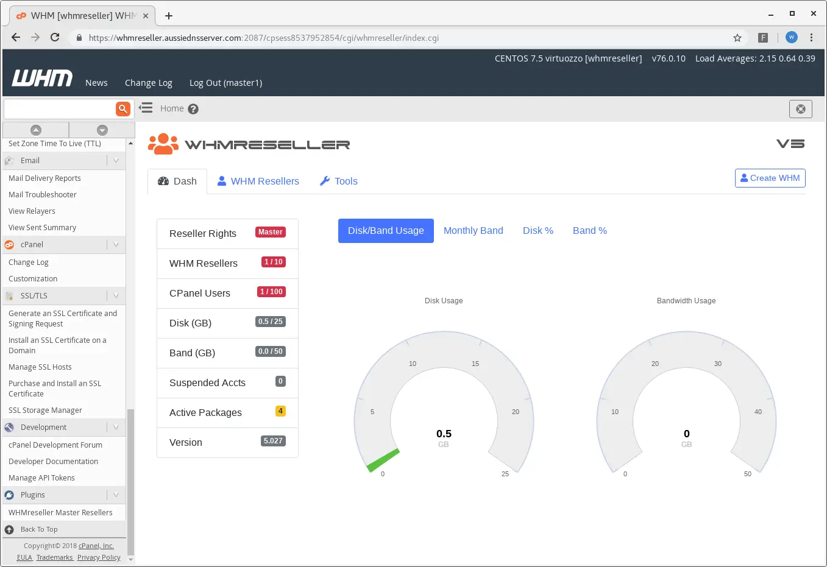Open WHMreseller Master Resellers plugin
Image resolution: width=827 pixels, height=567 pixels.
coord(60,513)
